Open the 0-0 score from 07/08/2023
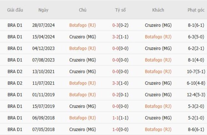Viewport: 207px width, 135px height. pos(115,60)
